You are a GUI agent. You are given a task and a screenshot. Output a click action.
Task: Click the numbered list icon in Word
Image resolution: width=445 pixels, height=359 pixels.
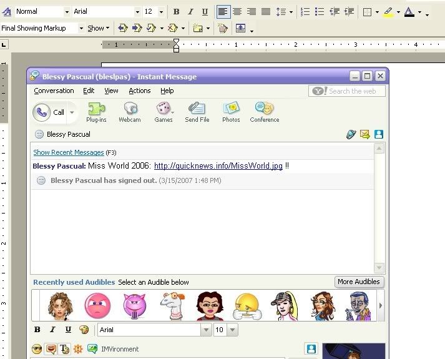[x=305, y=12]
